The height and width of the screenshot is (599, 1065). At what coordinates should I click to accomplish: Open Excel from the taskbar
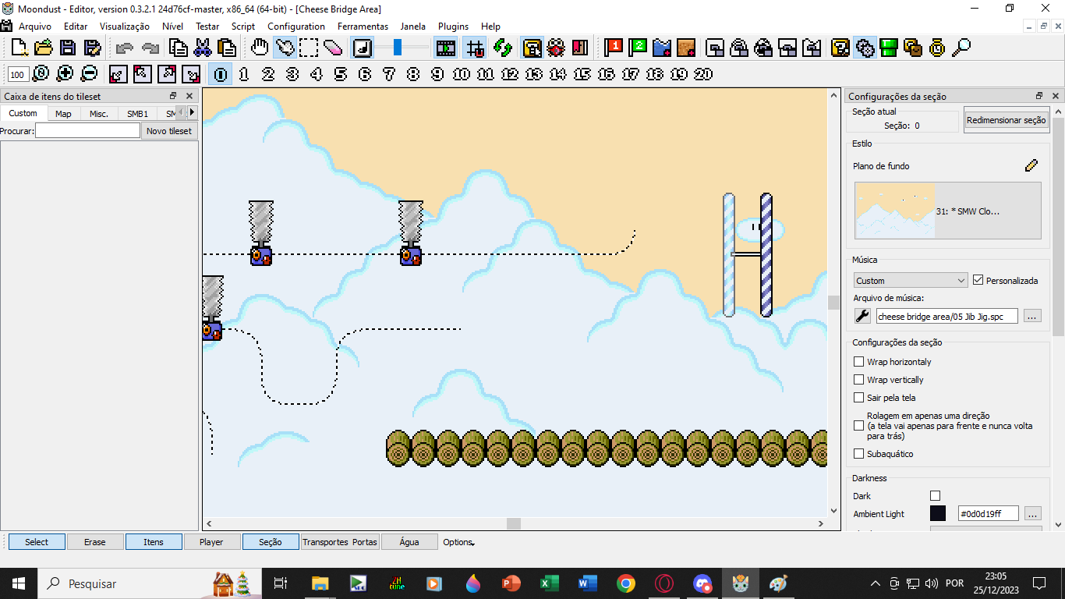[x=549, y=583]
